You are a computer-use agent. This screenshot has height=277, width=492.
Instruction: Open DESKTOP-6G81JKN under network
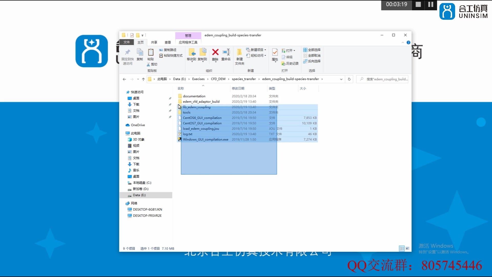pyautogui.click(x=147, y=209)
